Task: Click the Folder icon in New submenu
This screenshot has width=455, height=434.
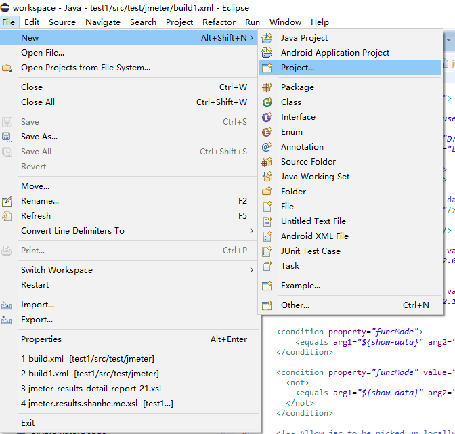Action: coord(267,191)
